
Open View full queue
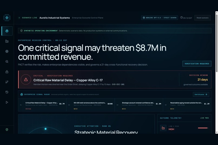coord(201,95)
